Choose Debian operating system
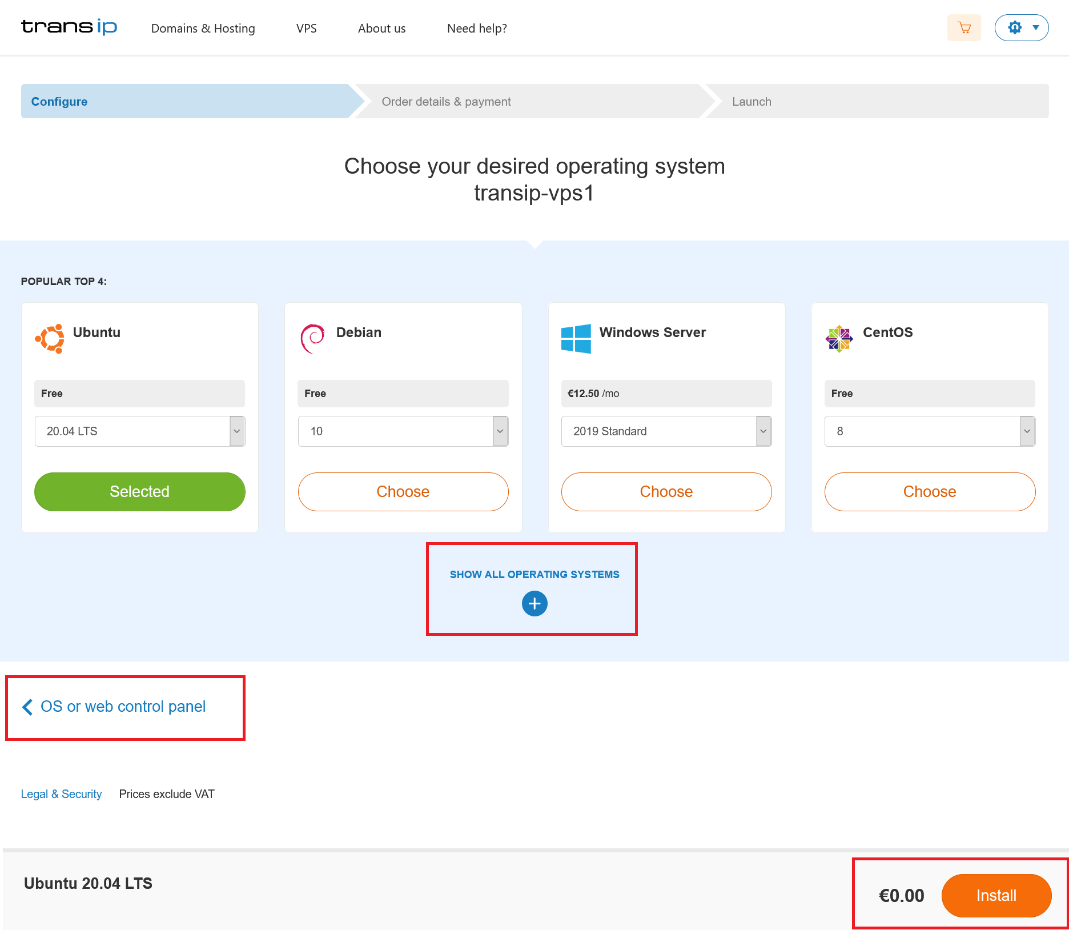Image resolution: width=1069 pixels, height=930 pixels. pyautogui.click(x=403, y=492)
